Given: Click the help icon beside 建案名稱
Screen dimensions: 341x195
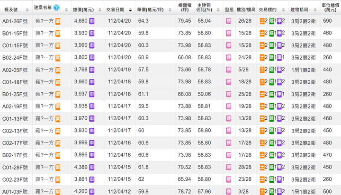Looking at the screenshot, I should [x=56, y=8].
